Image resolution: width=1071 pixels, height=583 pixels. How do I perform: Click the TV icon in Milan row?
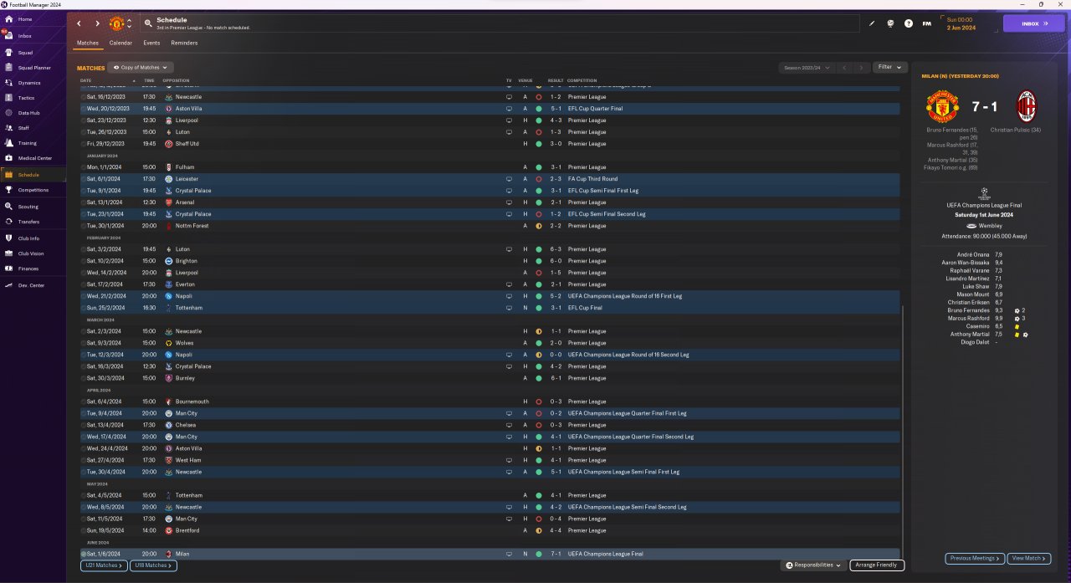click(x=508, y=554)
